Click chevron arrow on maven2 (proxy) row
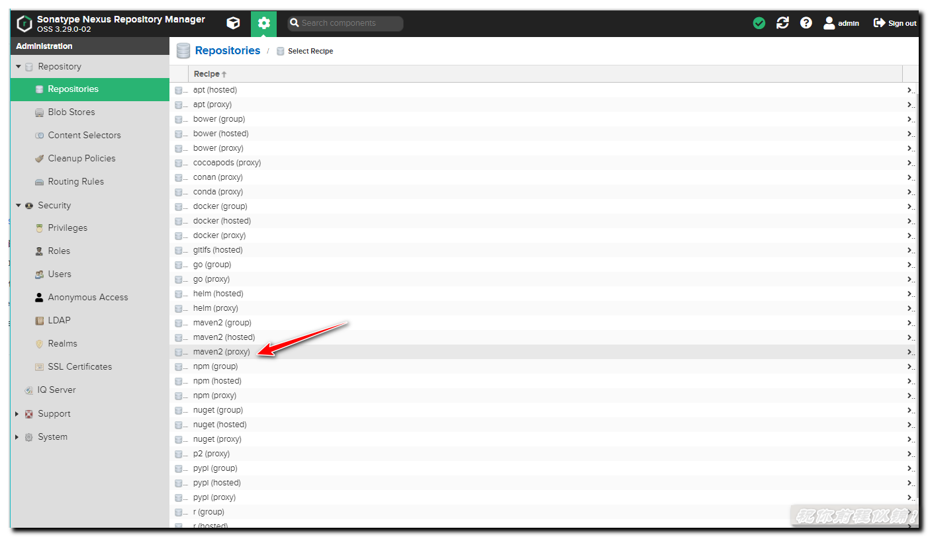 (910, 352)
